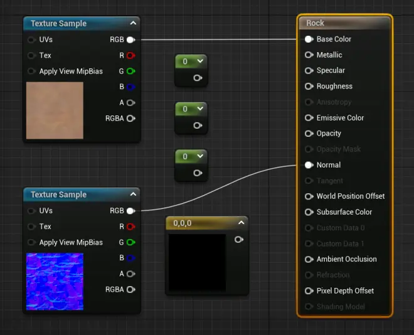Click the Normal input pin on Rock node
This screenshot has height=335, width=414.
(x=309, y=165)
